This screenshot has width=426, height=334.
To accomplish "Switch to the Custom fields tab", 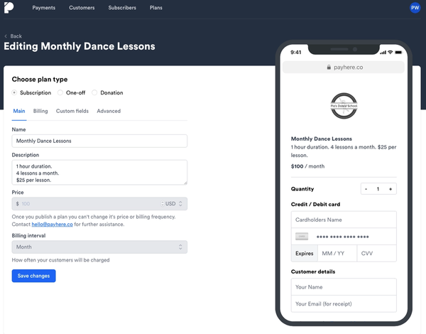I will pos(72,111).
